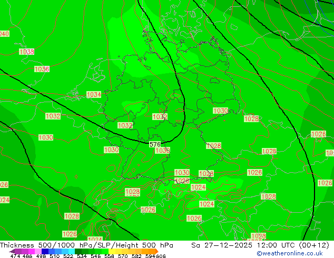Select the light pink legend swatch above 498
The width and height of the screenshot is (334, 258).
(38, 251)
